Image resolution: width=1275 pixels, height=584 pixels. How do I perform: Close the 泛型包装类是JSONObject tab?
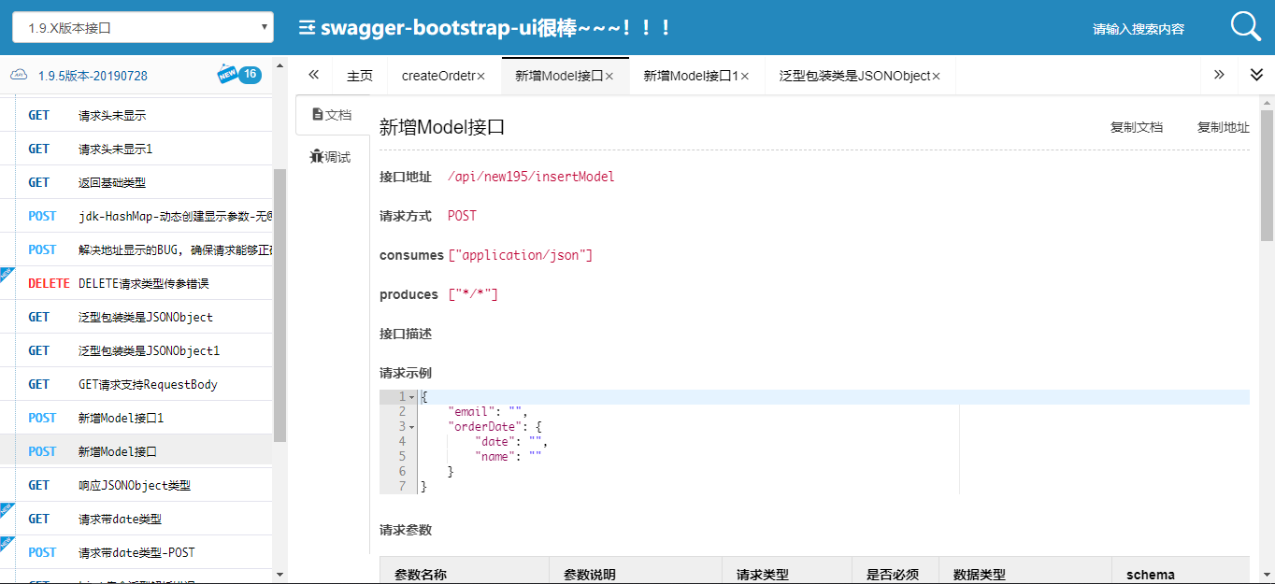click(x=936, y=77)
